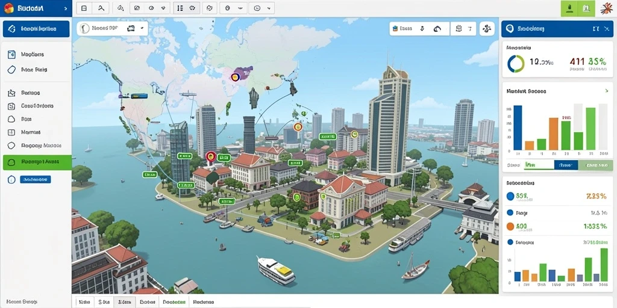This screenshot has width=617, height=308.
Task: Click the layers stack icon in map toolbar
Action: 395,28
